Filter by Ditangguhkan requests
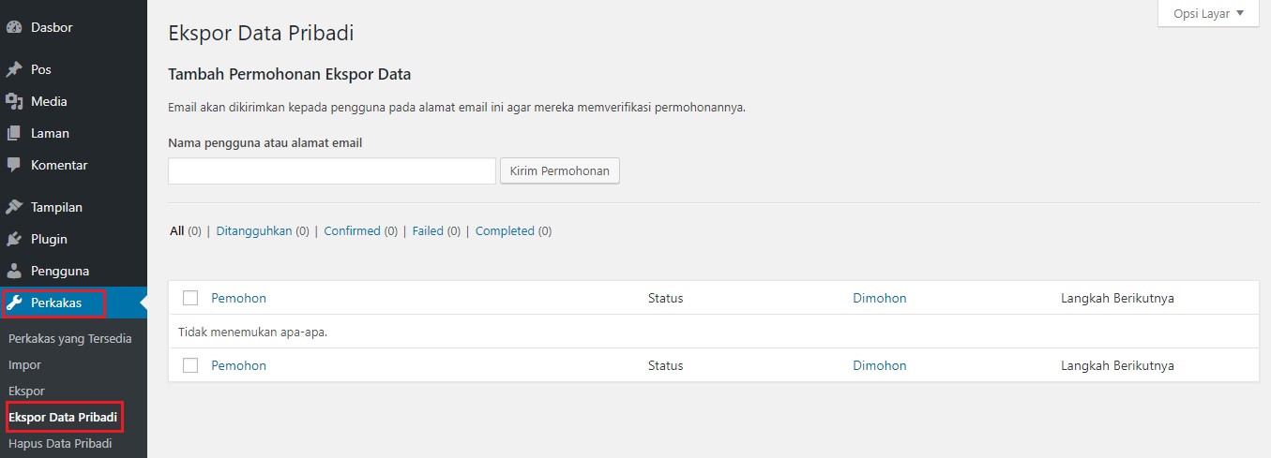This screenshot has width=1271, height=458. tap(263, 230)
